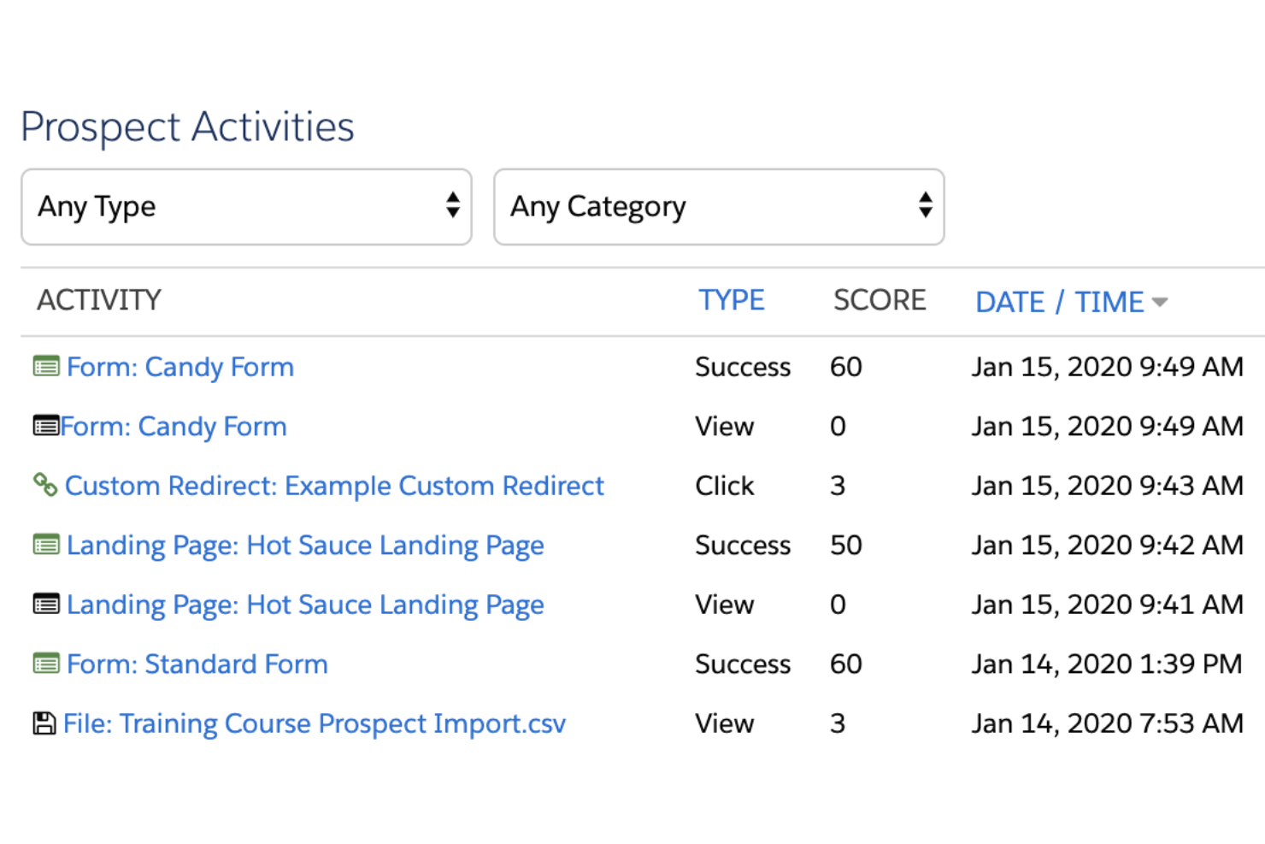Click the ACTIVITY column header
The width and height of the screenshot is (1265, 844).
[99, 300]
